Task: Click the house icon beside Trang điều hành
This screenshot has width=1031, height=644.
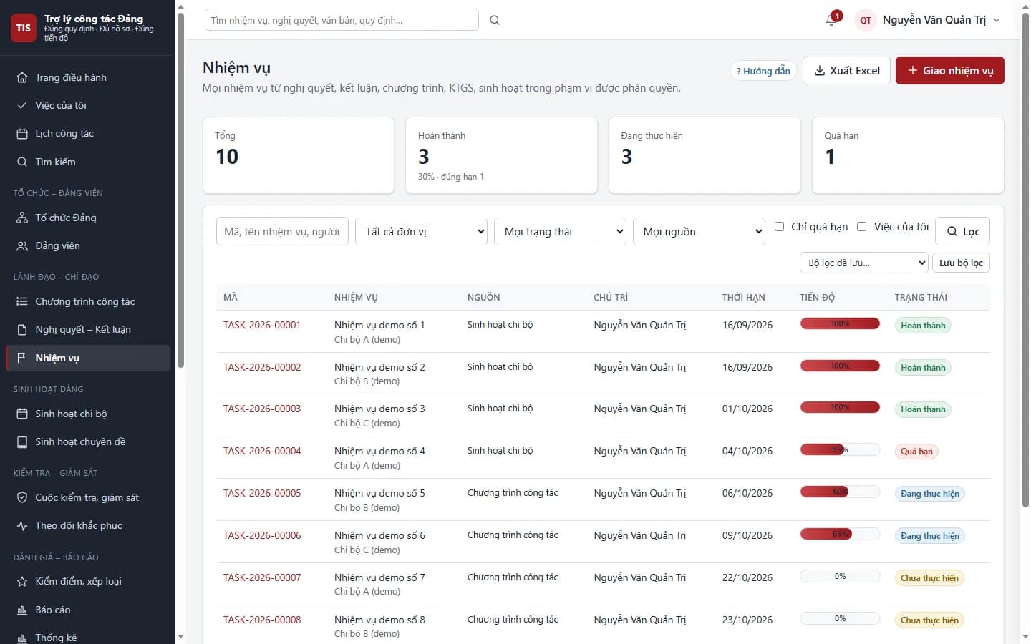Action: click(22, 77)
